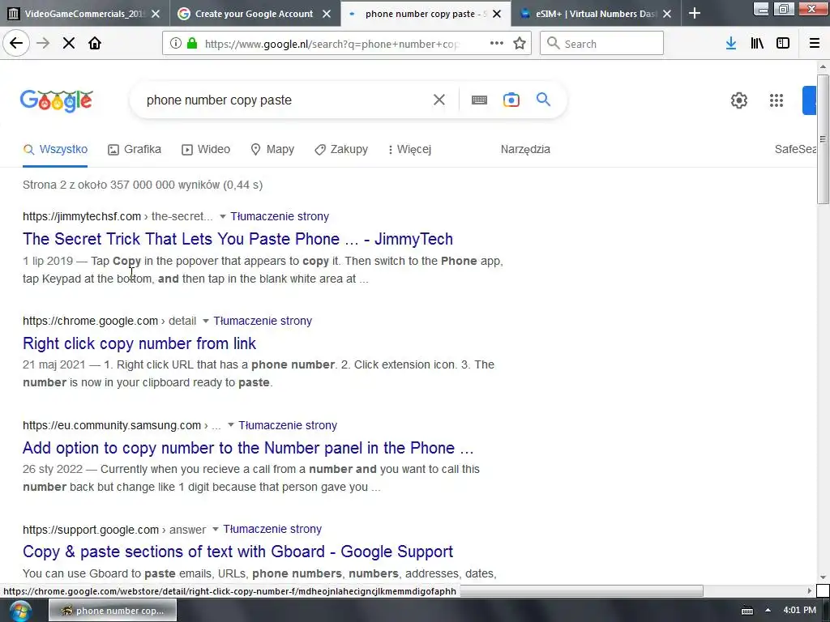Close the VideoGameCommercials tab
This screenshot has width=830, height=622.
click(156, 14)
